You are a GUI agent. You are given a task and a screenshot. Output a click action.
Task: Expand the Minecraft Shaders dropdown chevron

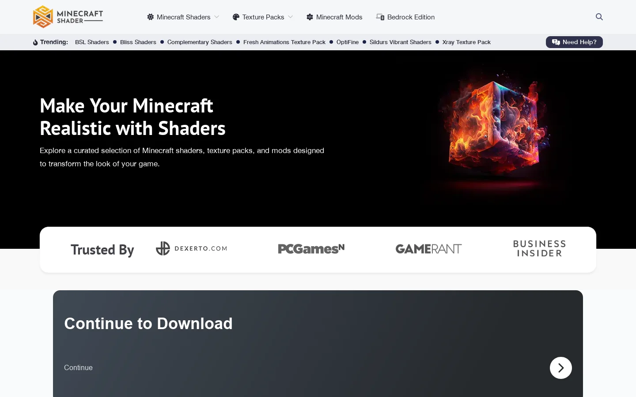(216, 17)
